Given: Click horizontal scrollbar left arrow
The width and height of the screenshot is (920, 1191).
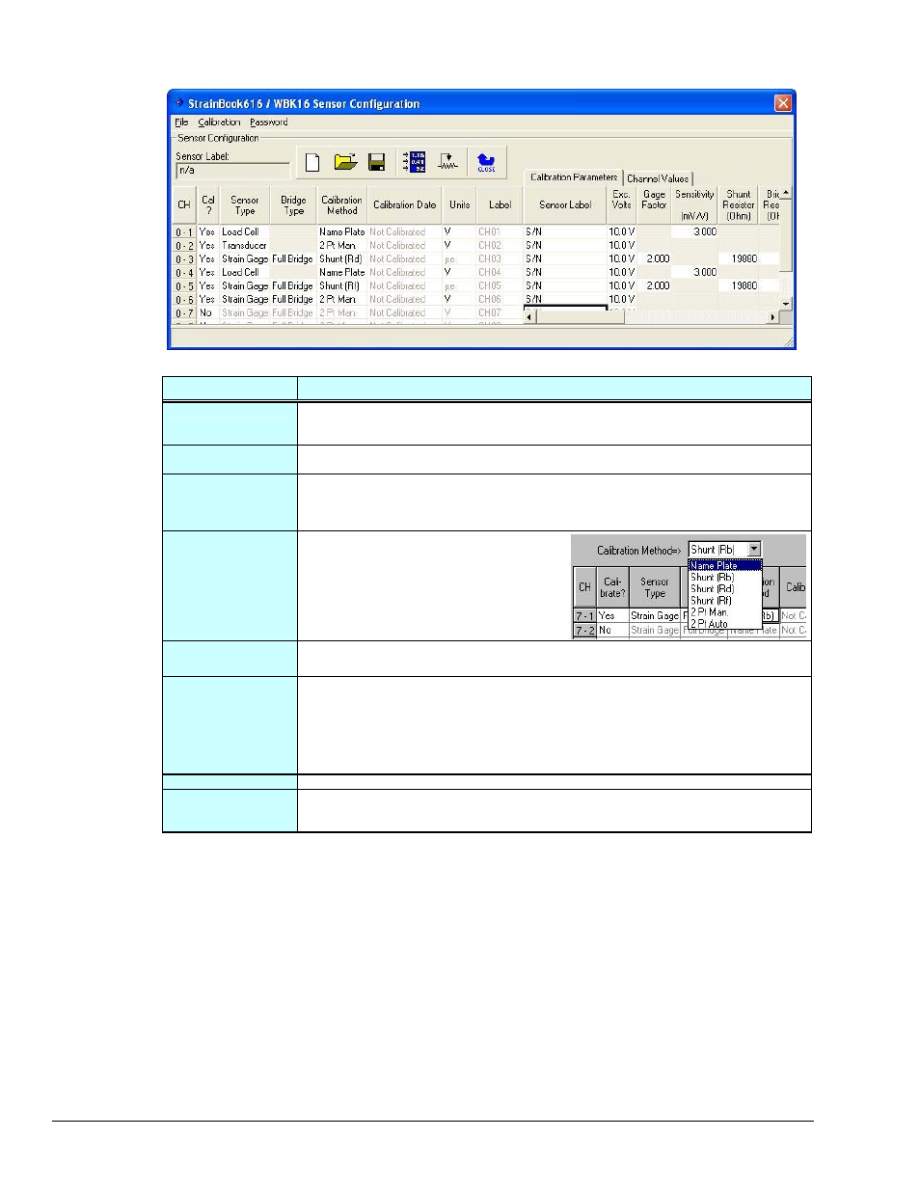Looking at the screenshot, I should click(529, 317).
